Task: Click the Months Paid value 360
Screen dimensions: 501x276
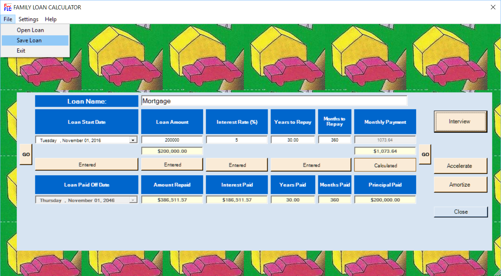Action: coord(335,200)
